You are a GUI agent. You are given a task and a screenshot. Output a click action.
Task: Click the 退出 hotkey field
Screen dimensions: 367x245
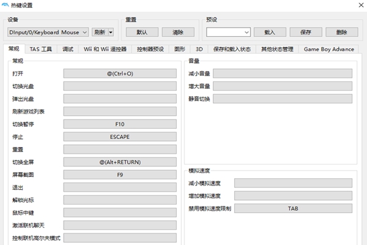(120, 187)
